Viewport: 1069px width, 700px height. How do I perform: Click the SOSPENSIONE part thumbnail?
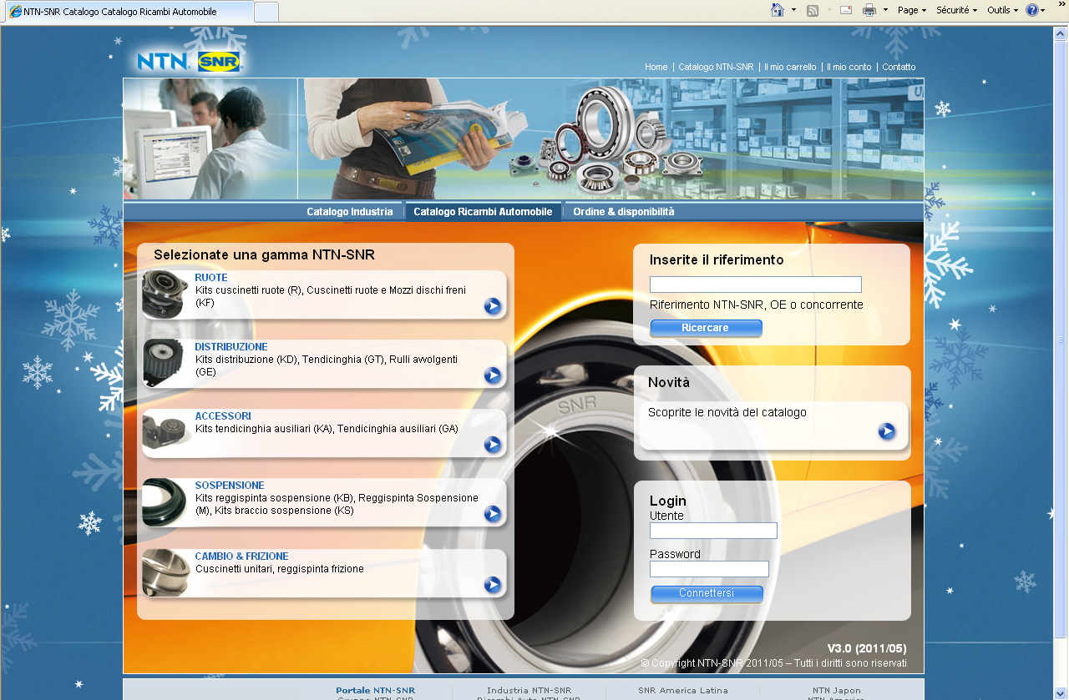point(165,502)
